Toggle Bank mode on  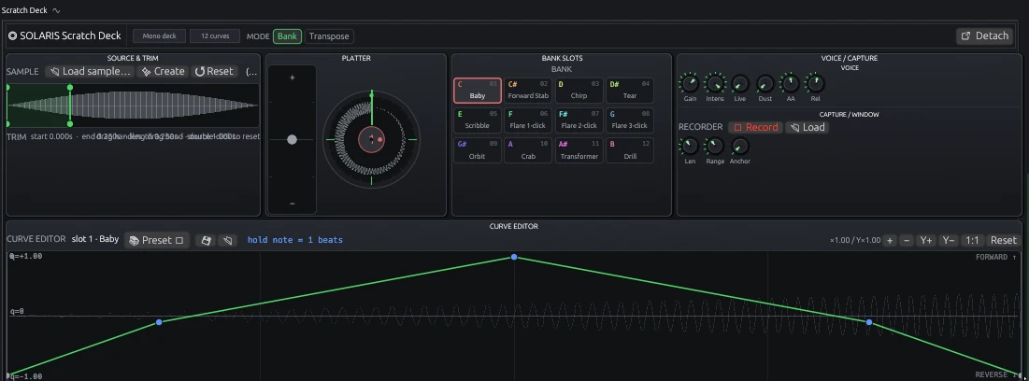tap(288, 36)
